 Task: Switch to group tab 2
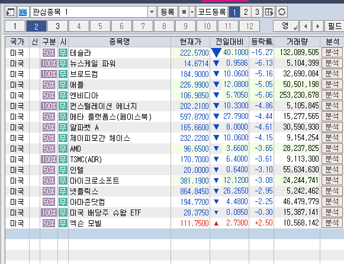tap(36, 26)
